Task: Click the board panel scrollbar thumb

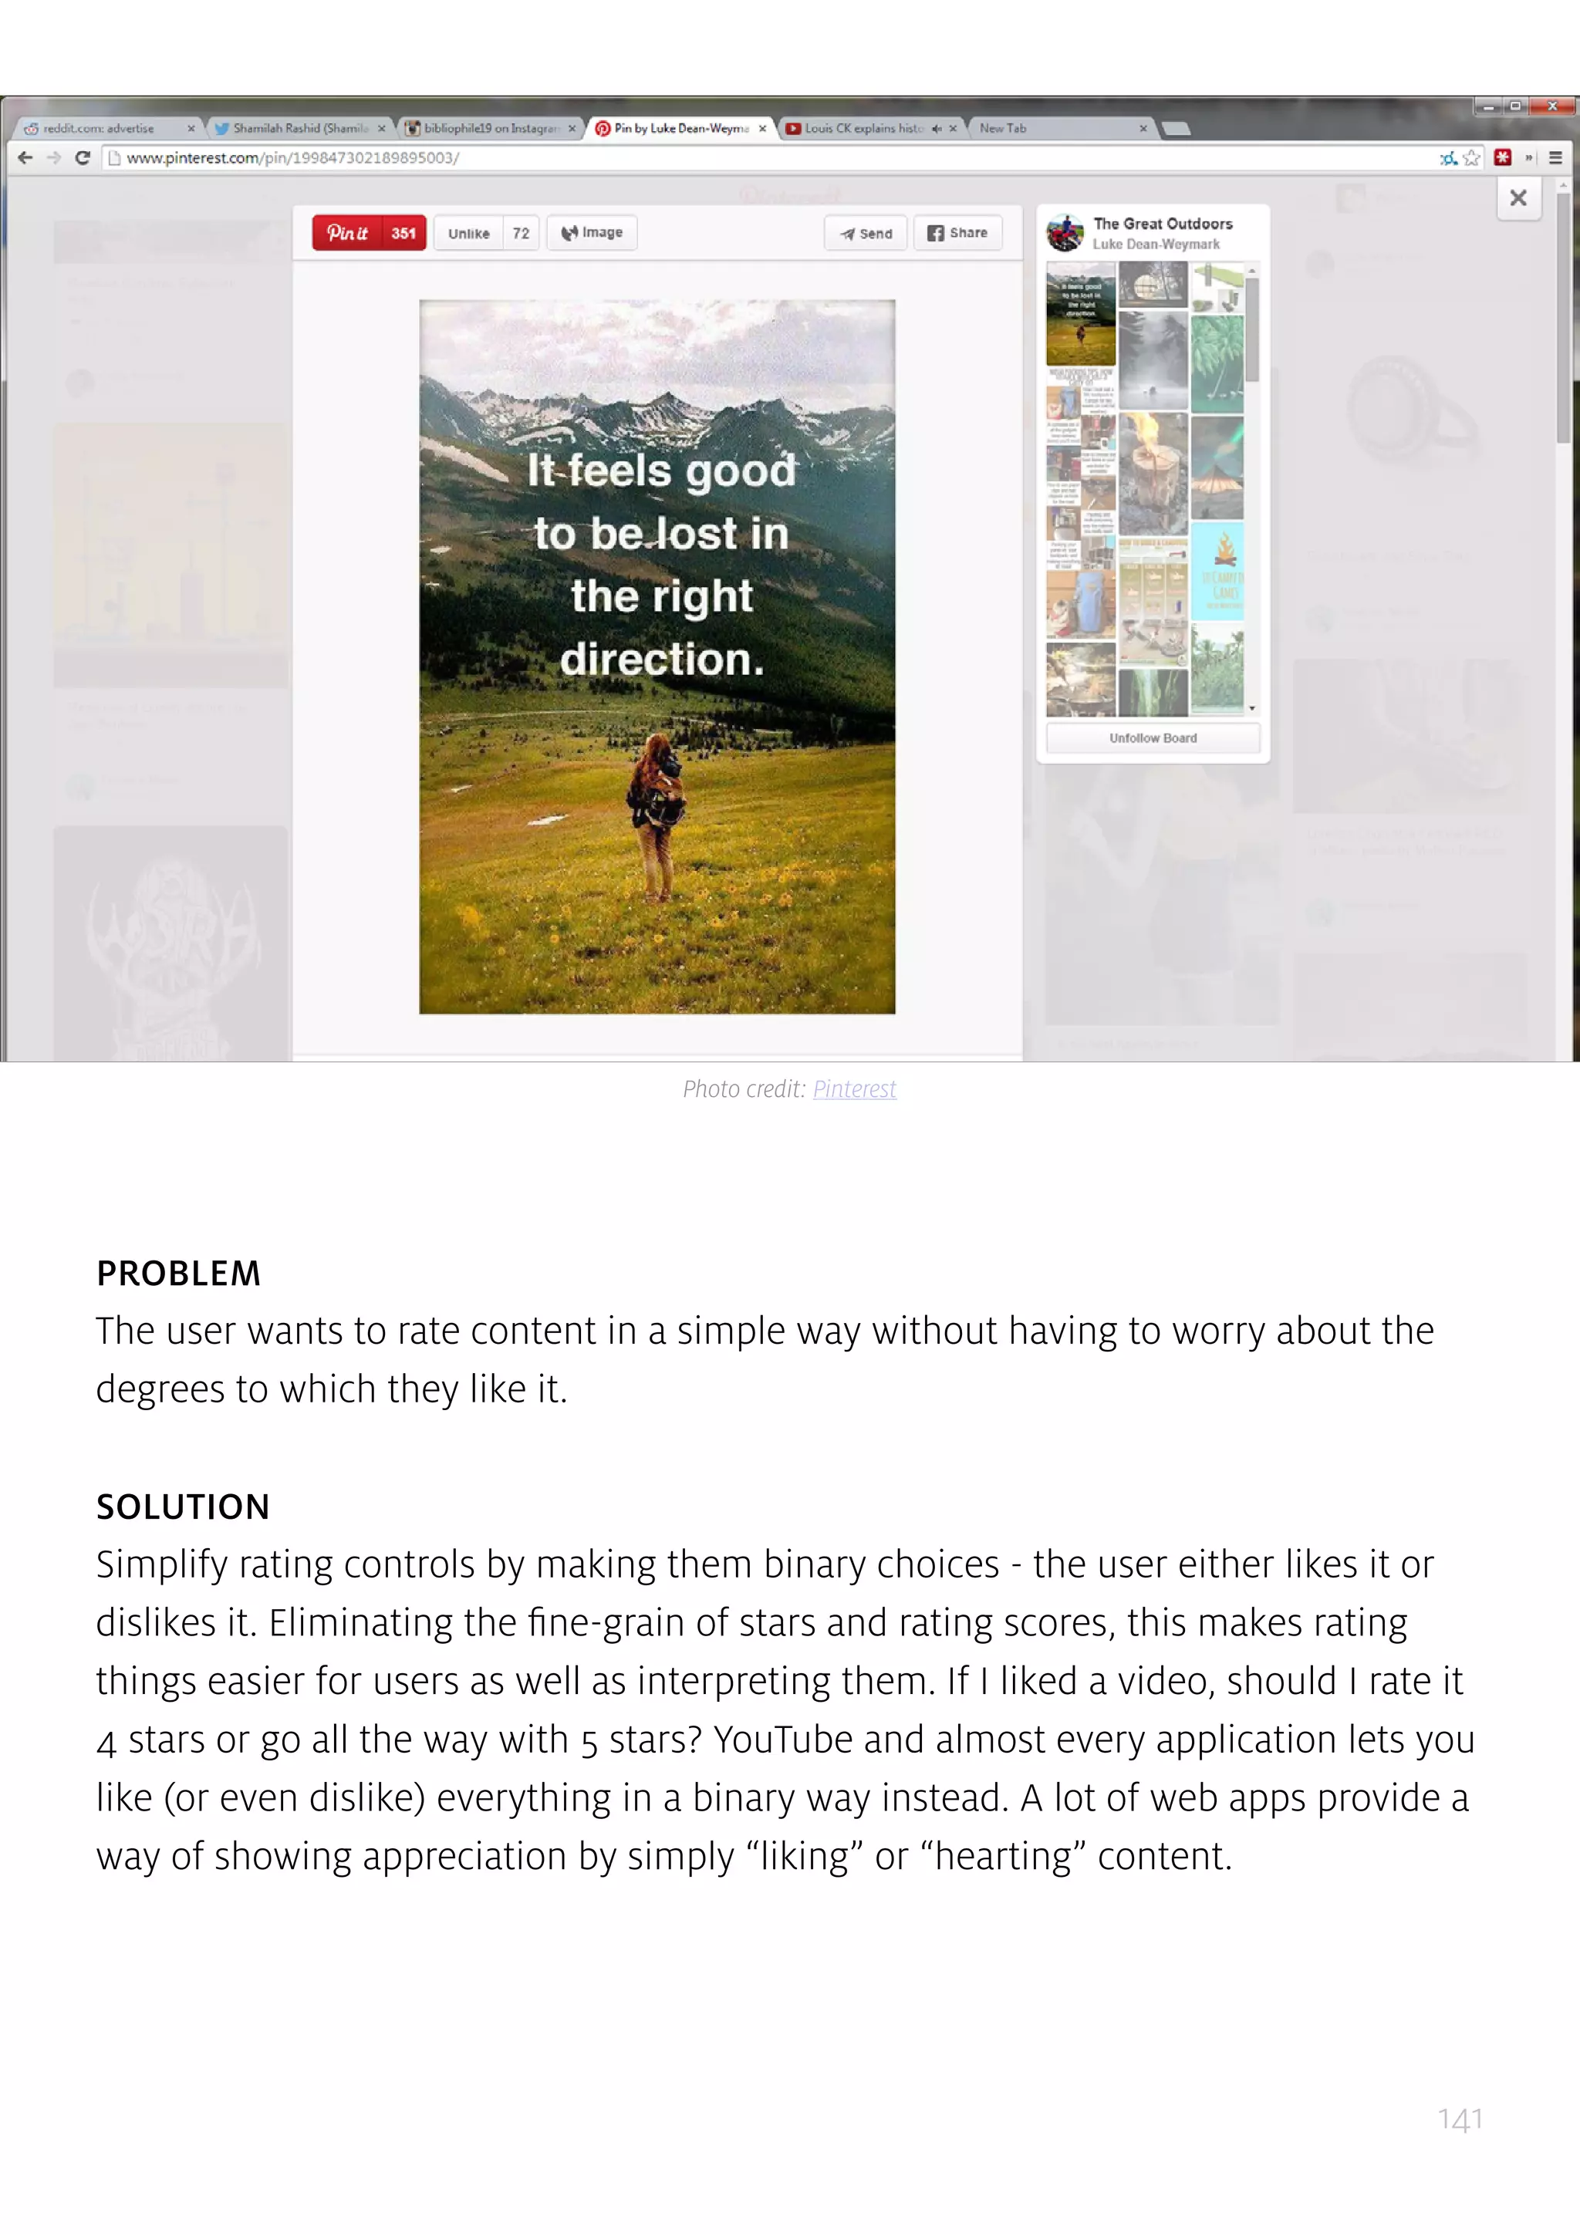Action: tap(1252, 329)
